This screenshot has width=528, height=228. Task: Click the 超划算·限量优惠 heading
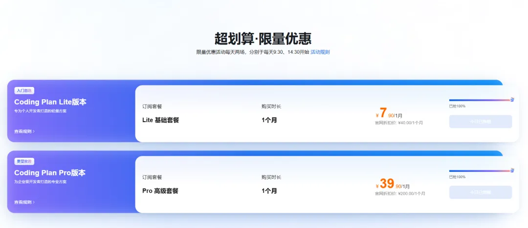[x=263, y=39]
